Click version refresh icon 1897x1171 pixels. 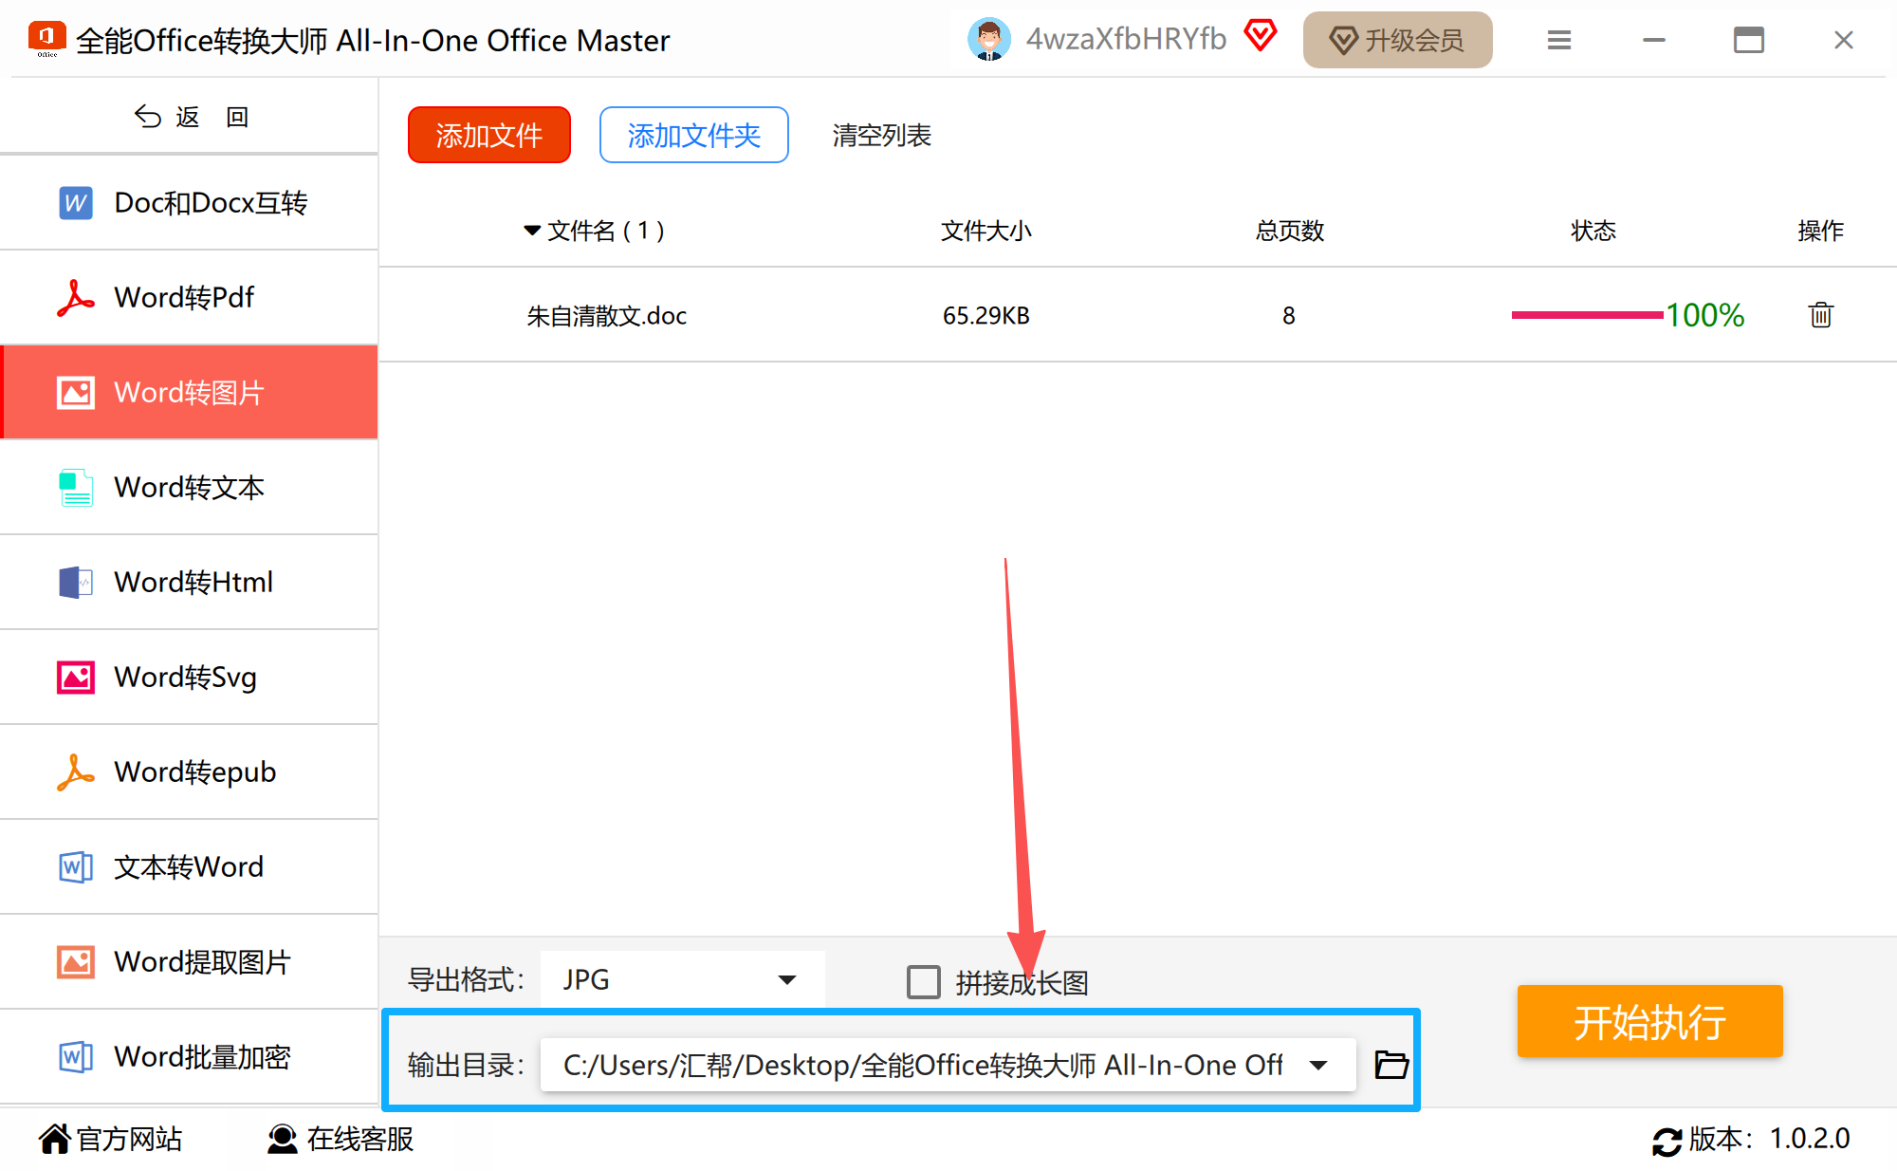point(1667,1140)
